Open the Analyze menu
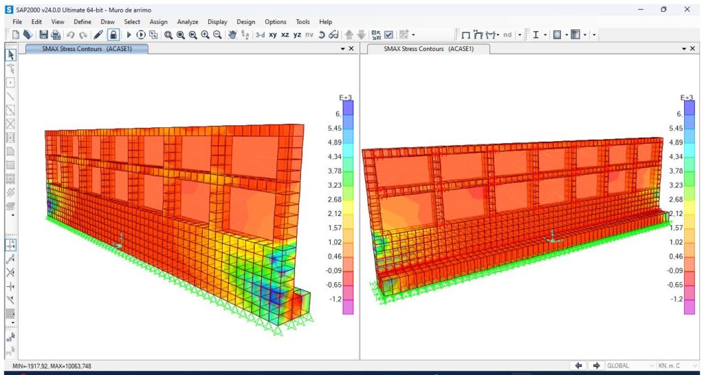The height and width of the screenshot is (375, 704). point(188,22)
